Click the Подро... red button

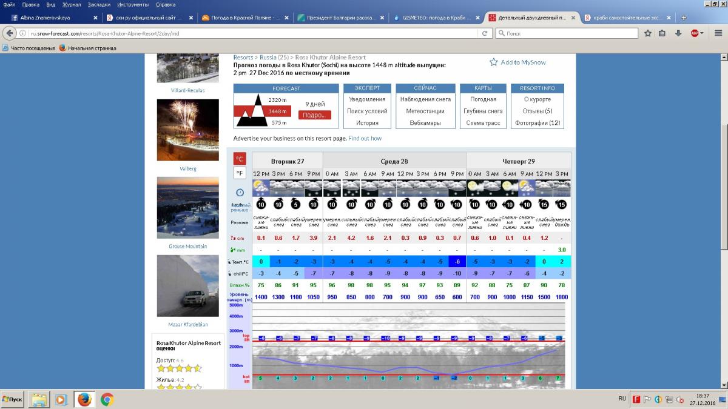314,115
